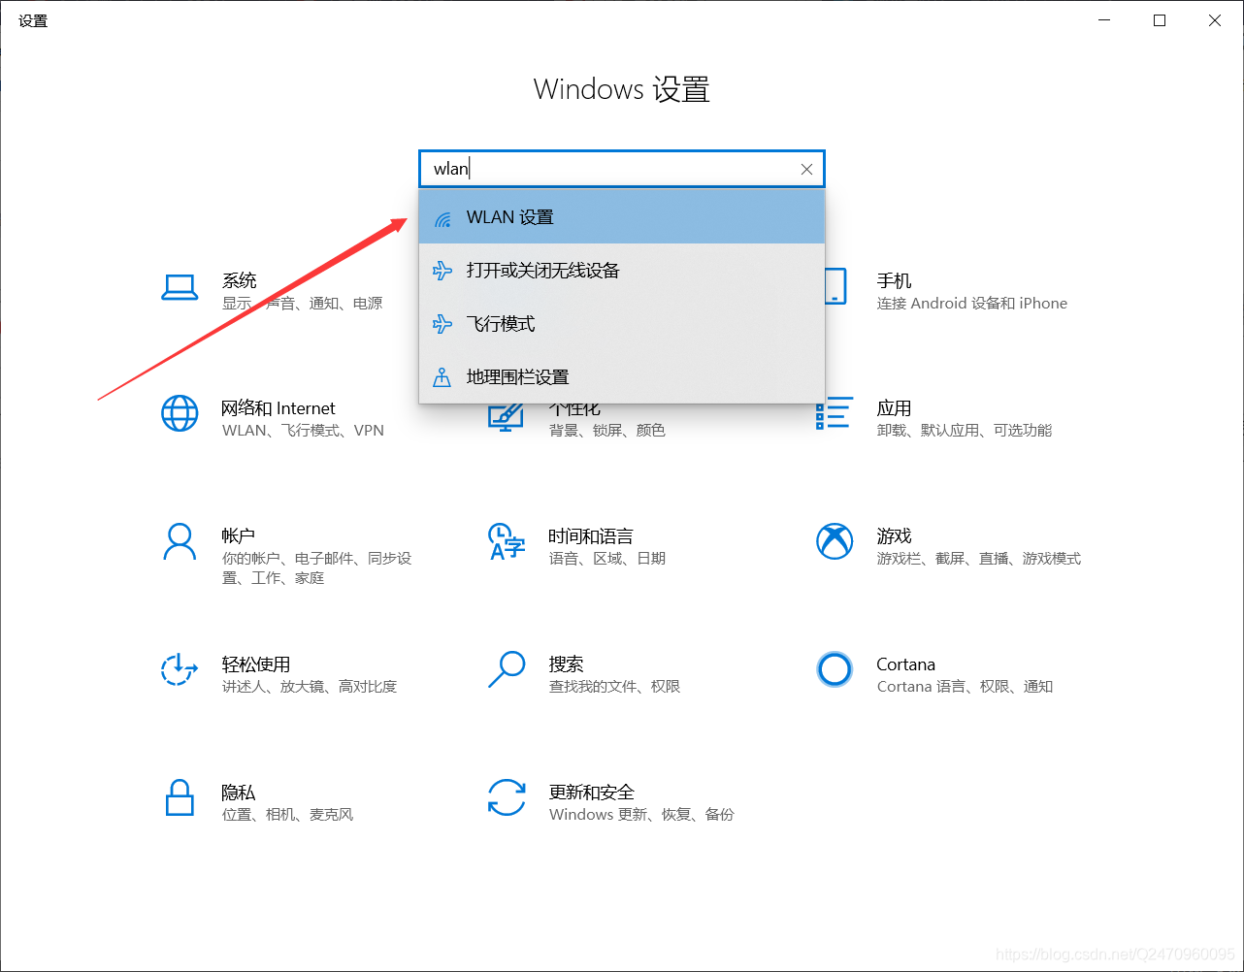
Task: Open Network & Internet globe icon
Action: pos(180,413)
